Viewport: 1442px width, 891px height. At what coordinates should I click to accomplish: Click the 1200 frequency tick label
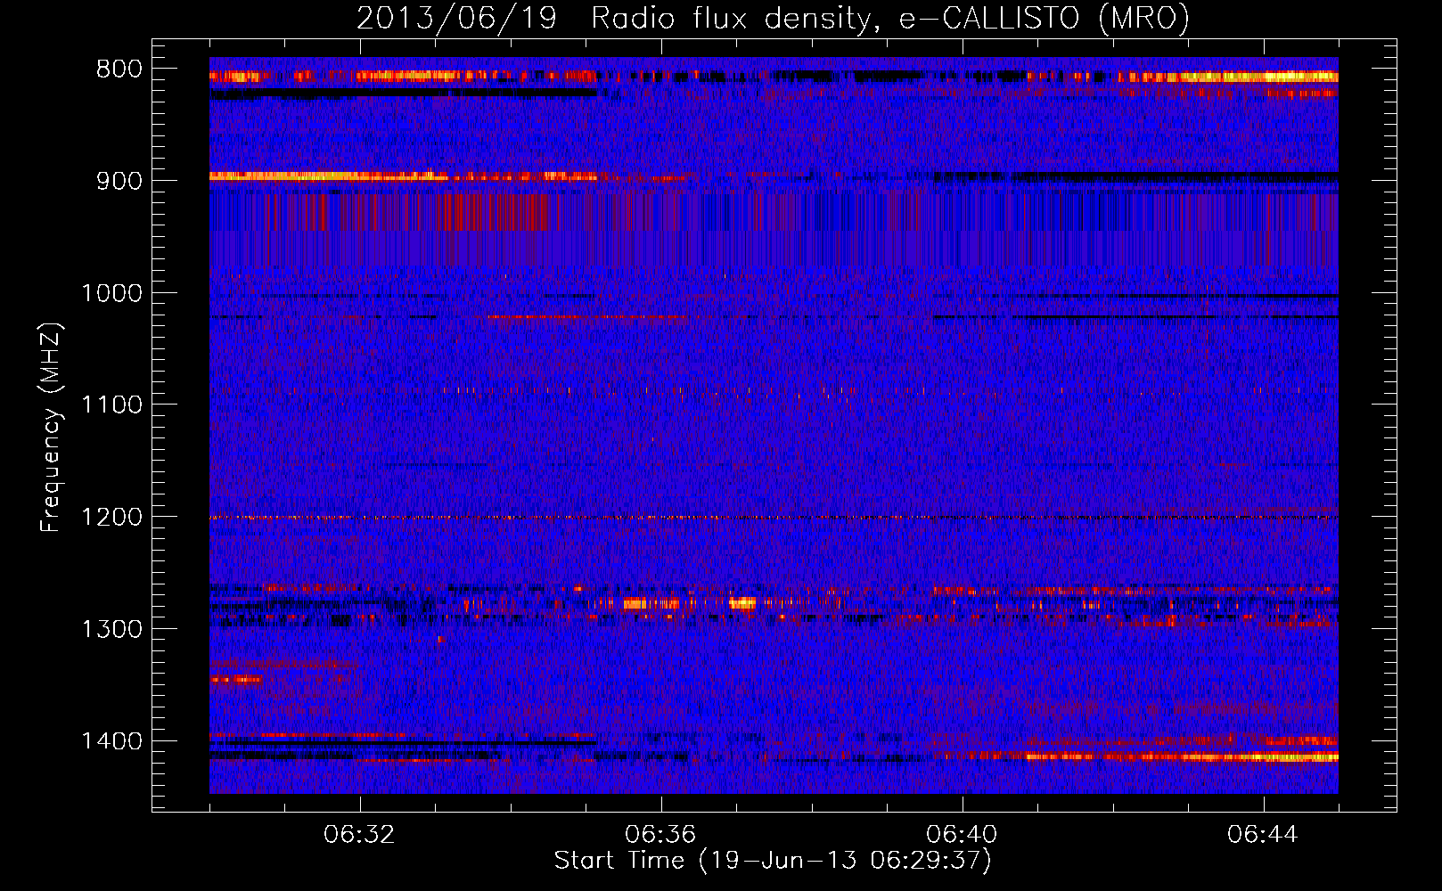pyautogui.click(x=111, y=518)
